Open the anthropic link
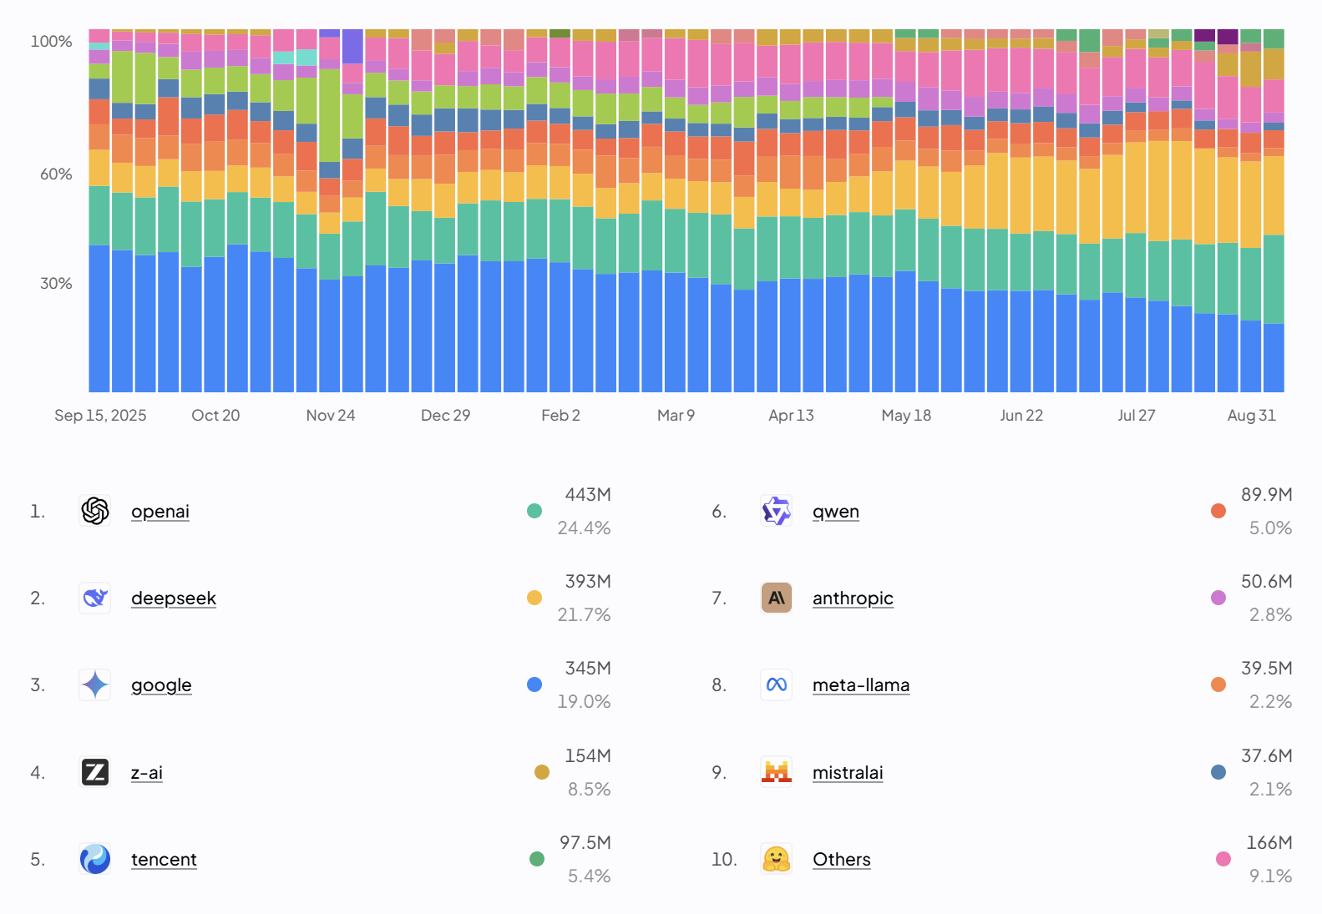 point(853,598)
